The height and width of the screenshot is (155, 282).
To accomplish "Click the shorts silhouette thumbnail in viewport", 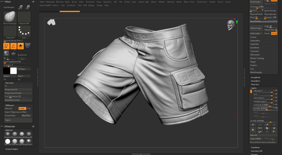I will [51, 22].
